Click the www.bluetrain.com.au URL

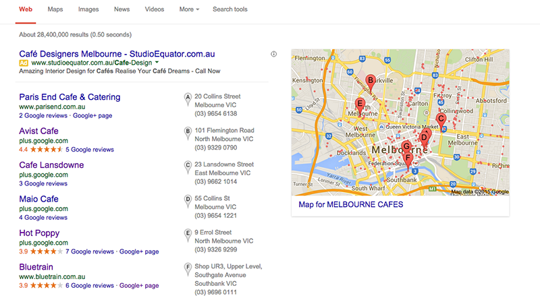tap(52, 277)
